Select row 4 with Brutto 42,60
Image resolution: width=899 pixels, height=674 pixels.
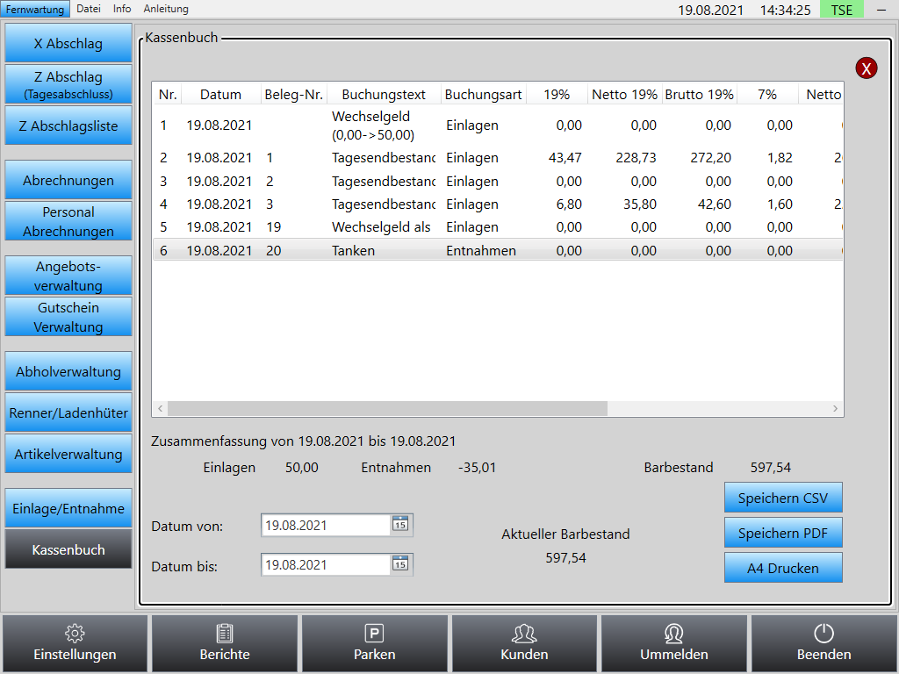pos(498,204)
